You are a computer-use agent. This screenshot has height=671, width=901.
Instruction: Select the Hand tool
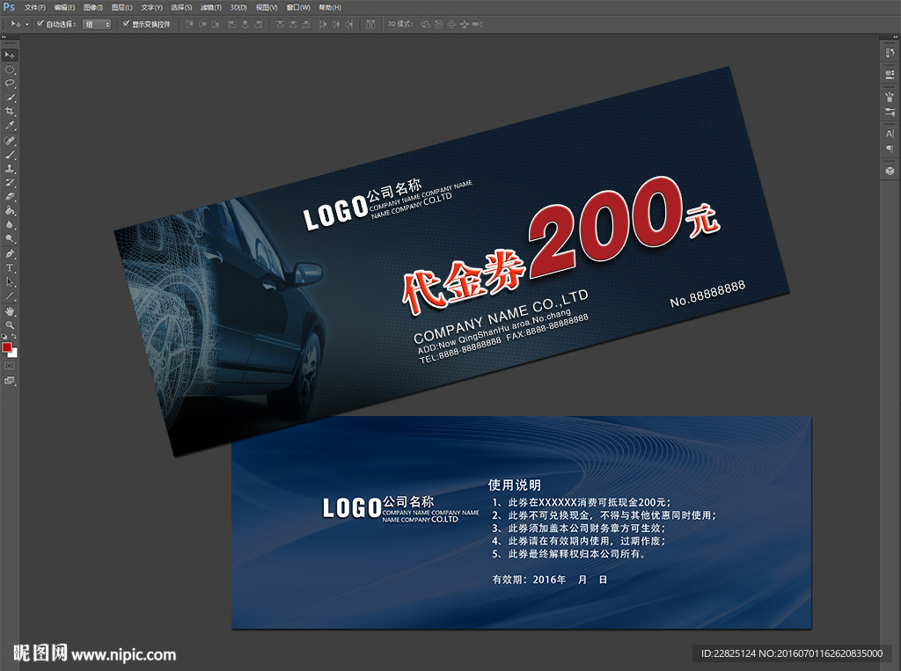click(x=10, y=311)
